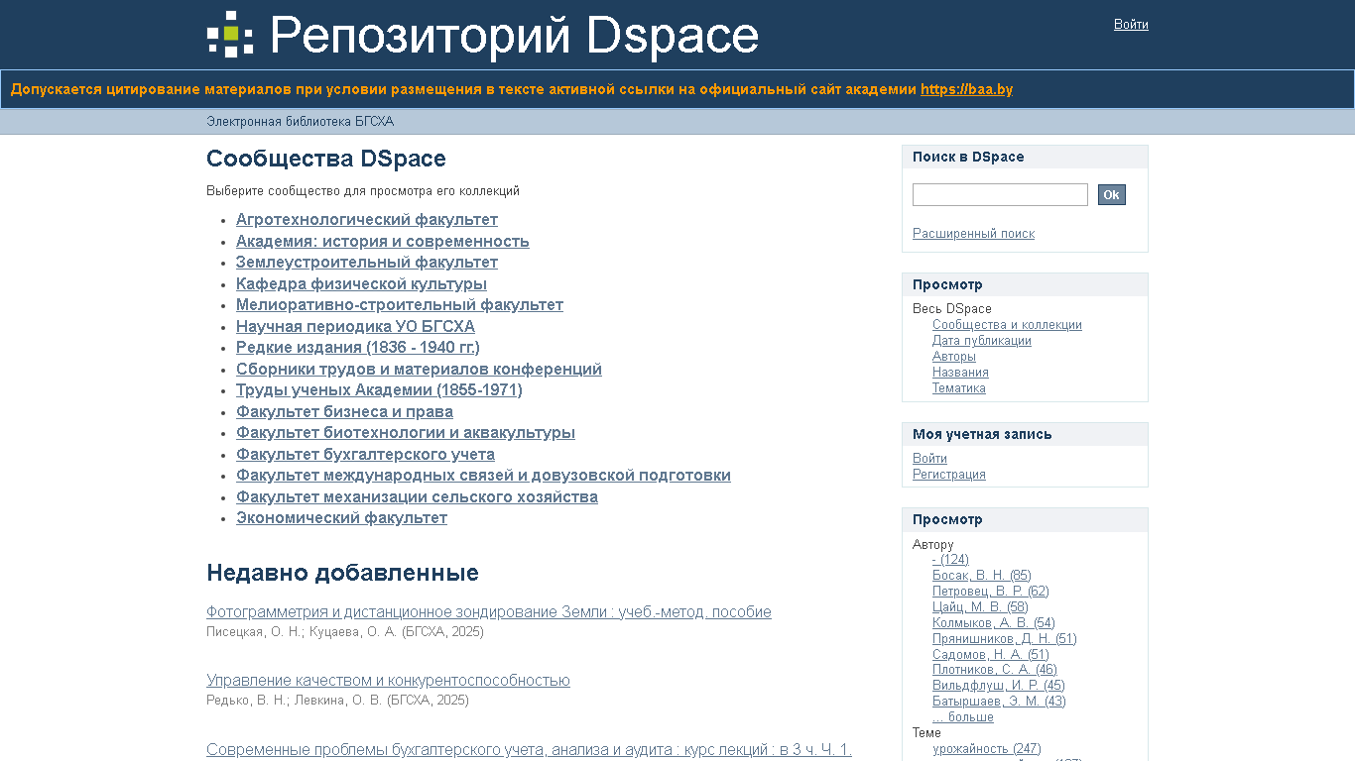
Task: Browse by Авторы
Action: pos(953,357)
